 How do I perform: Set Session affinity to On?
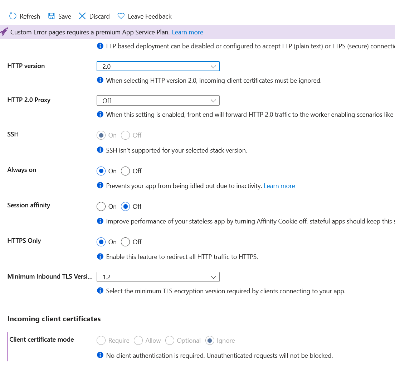point(101,206)
